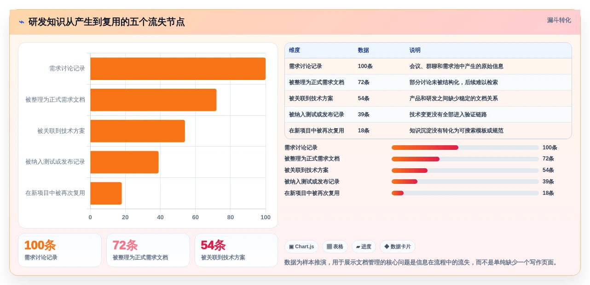Screen dimensions: 590x285
Task: Click description 产品和研发之间缺少稳定的文档关系
Action: click(454, 98)
